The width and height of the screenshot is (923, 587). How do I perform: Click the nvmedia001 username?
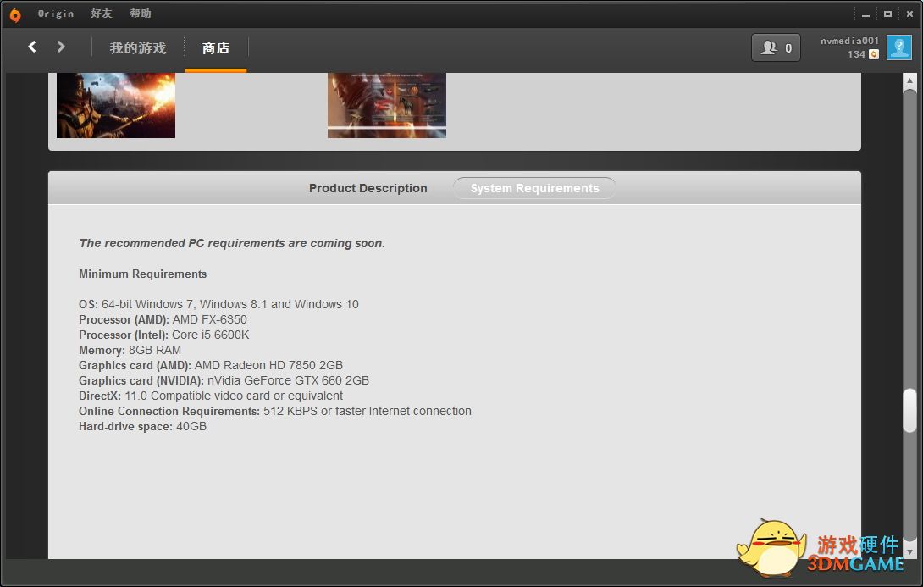(849, 41)
